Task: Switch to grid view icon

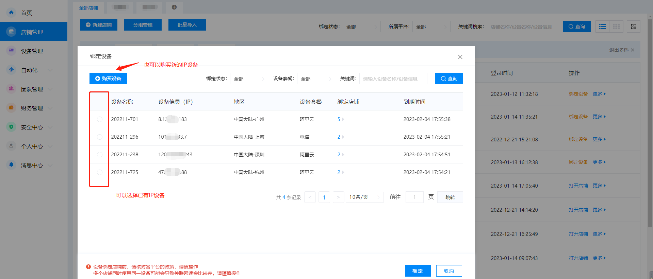Action: 616,27
